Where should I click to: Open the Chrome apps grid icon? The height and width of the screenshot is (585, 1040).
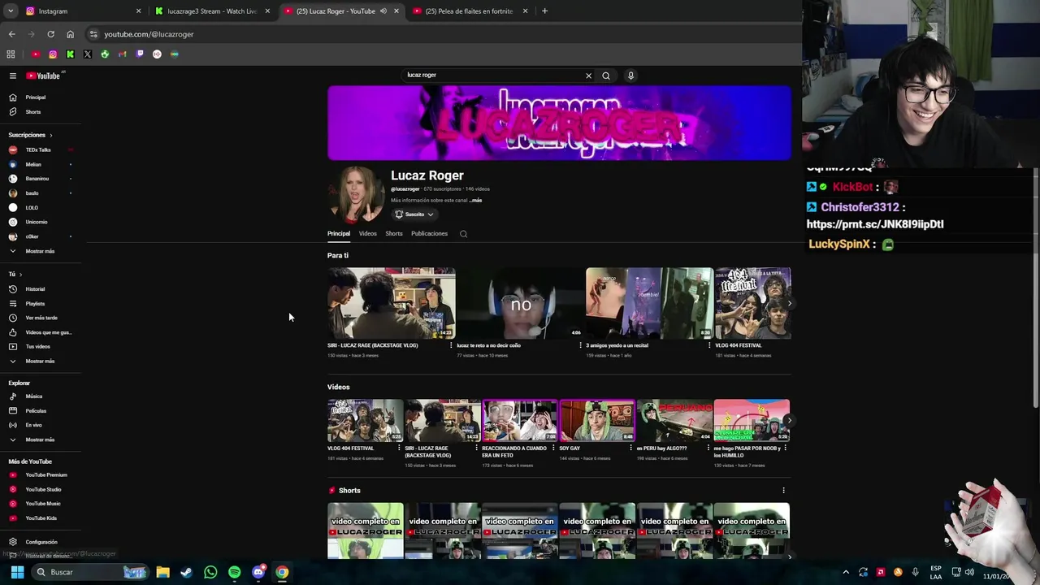(x=11, y=54)
